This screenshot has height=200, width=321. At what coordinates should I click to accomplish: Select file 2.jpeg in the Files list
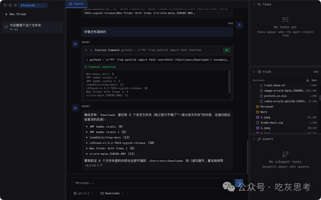[x=285, y=128]
